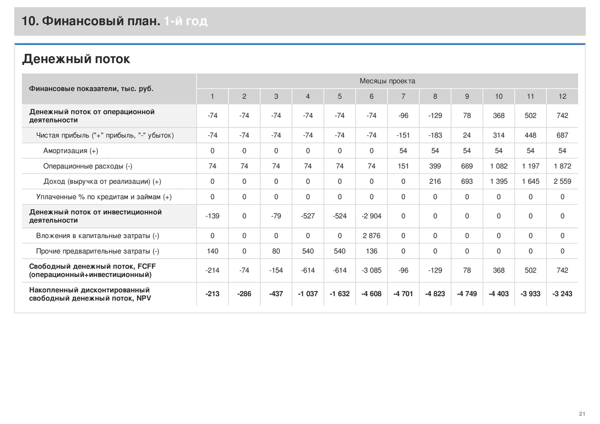Image resolution: width=600 pixels, height=424 pixels.
Task: Click the FCFF value "-154"
Action: pyautogui.click(x=276, y=270)
